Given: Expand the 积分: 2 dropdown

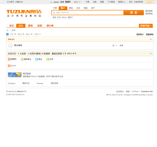Looking at the screenshot, I should (x=78, y=2).
